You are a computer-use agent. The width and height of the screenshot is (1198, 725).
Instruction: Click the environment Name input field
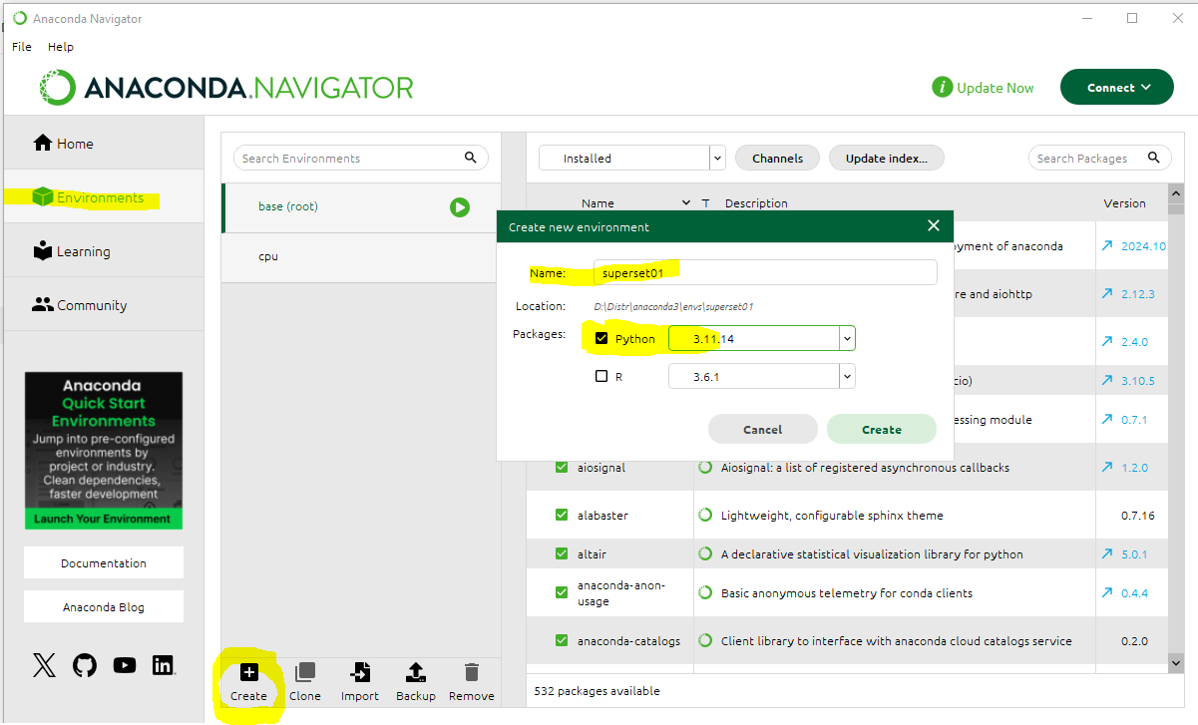pos(765,272)
